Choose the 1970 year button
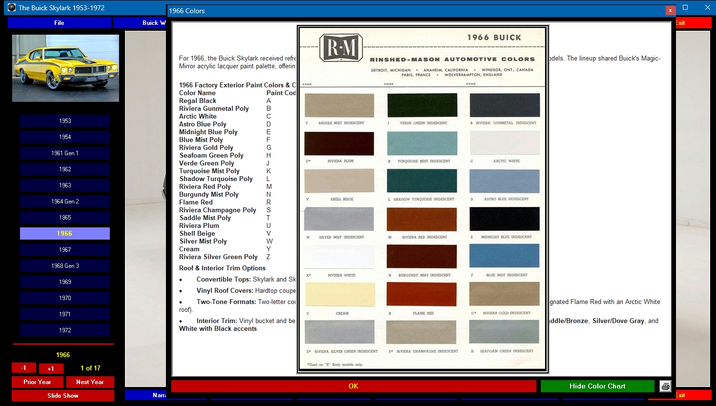 click(x=65, y=298)
